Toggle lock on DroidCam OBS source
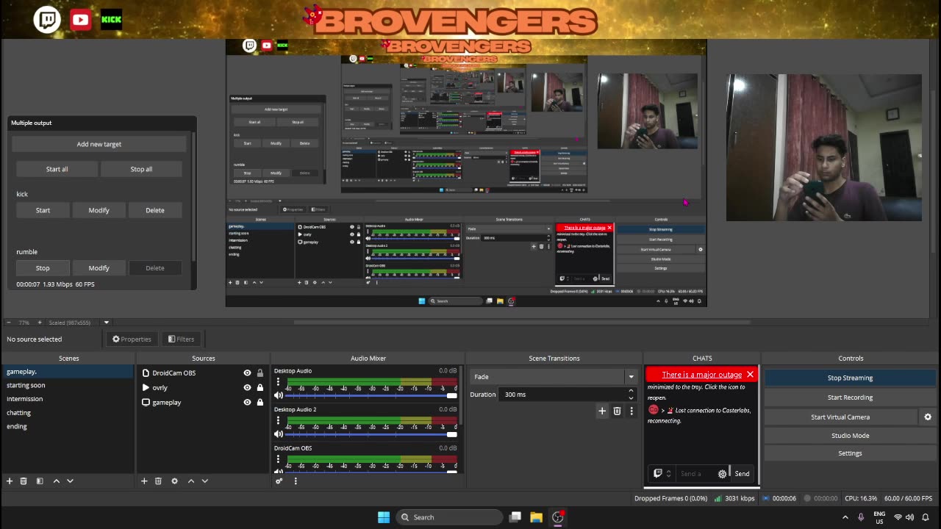The height and width of the screenshot is (529, 941). 260,373
